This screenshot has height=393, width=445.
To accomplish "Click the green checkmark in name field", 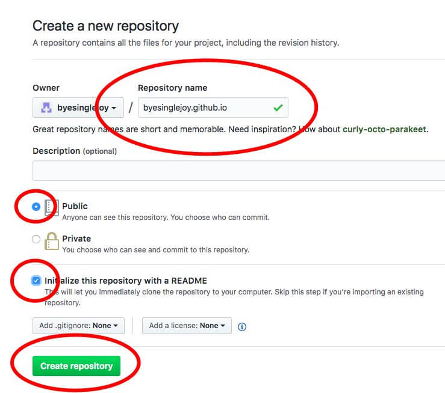I will click(x=278, y=108).
